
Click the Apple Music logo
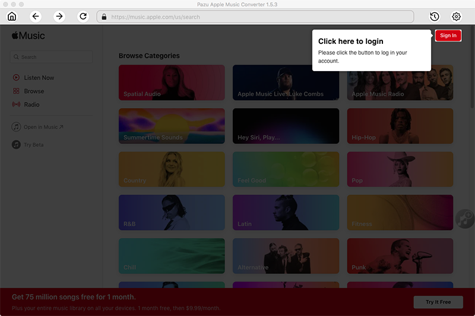coord(28,36)
